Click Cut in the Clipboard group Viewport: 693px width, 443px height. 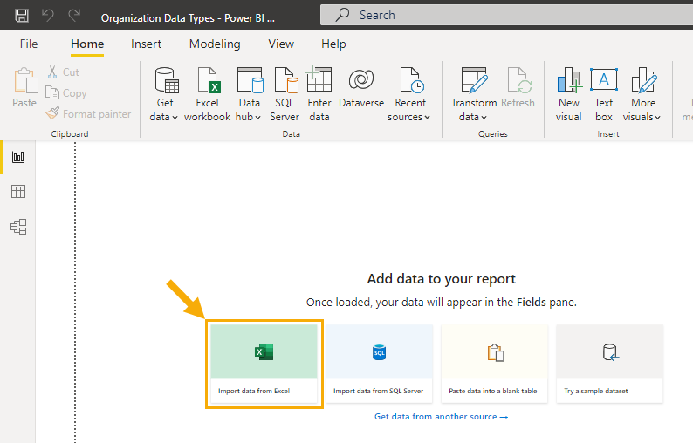point(63,72)
